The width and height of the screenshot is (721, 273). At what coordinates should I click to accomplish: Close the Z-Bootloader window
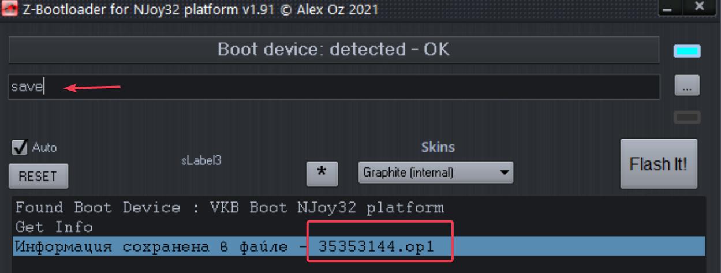pyautogui.click(x=699, y=8)
